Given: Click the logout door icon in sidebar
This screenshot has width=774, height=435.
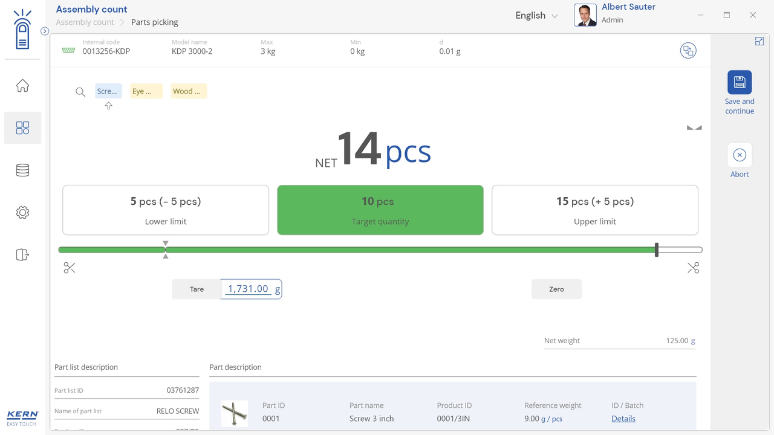Looking at the screenshot, I should click(22, 255).
